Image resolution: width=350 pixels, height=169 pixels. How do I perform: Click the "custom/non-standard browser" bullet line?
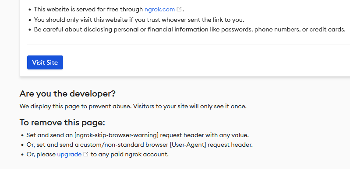point(139,145)
